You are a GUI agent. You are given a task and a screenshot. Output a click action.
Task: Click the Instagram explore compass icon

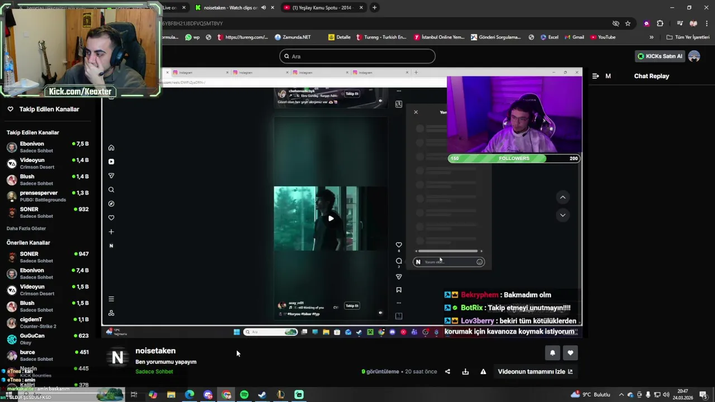click(111, 204)
